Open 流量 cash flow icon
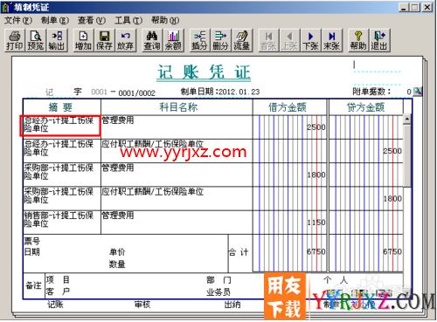437x322 pixels. click(x=241, y=40)
